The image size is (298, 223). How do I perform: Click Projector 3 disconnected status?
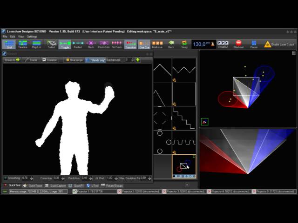(x=184, y=191)
